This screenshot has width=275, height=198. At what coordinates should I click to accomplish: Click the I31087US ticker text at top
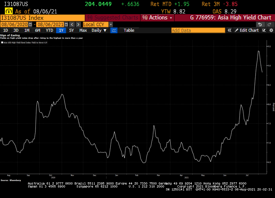(16, 4)
